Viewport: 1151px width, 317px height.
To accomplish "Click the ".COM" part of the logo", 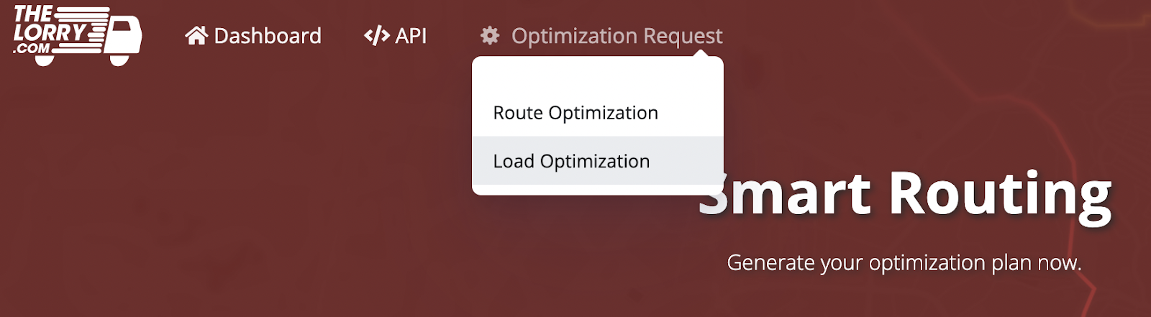I will 32,48.
